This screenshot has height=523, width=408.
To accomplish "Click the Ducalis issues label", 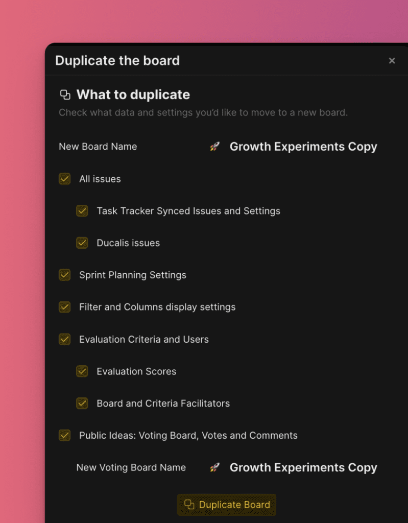I will (128, 243).
